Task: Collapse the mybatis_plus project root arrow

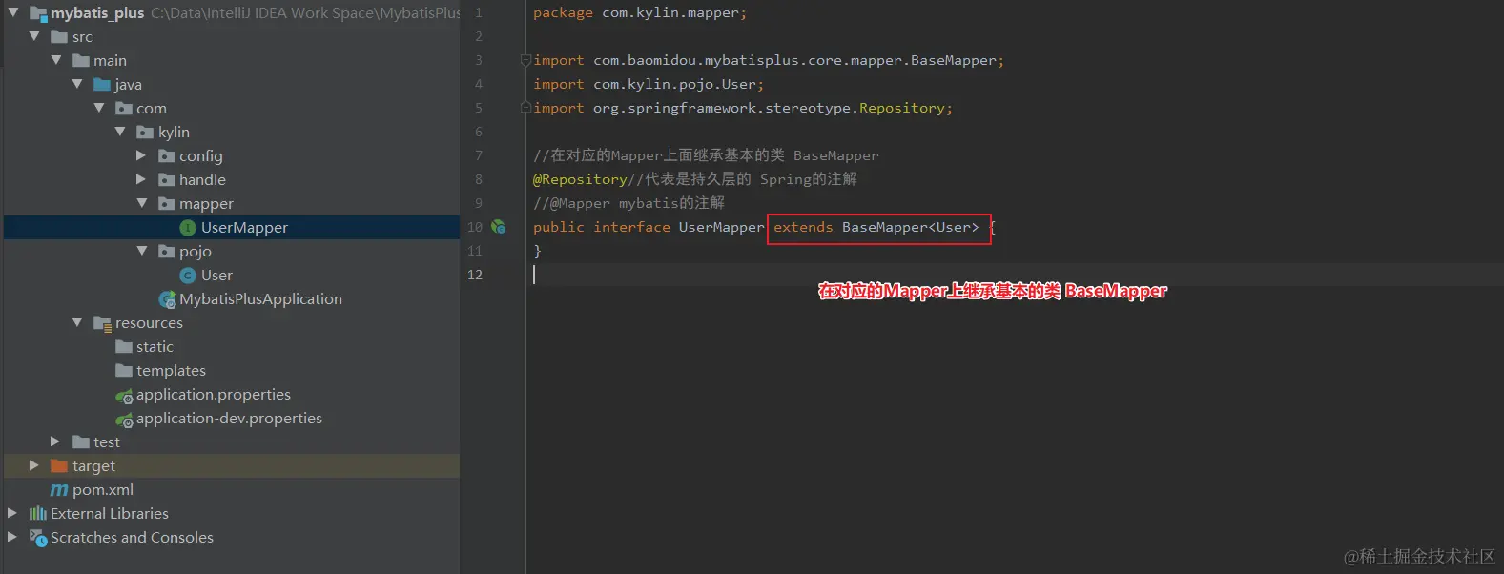Action: [13, 12]
